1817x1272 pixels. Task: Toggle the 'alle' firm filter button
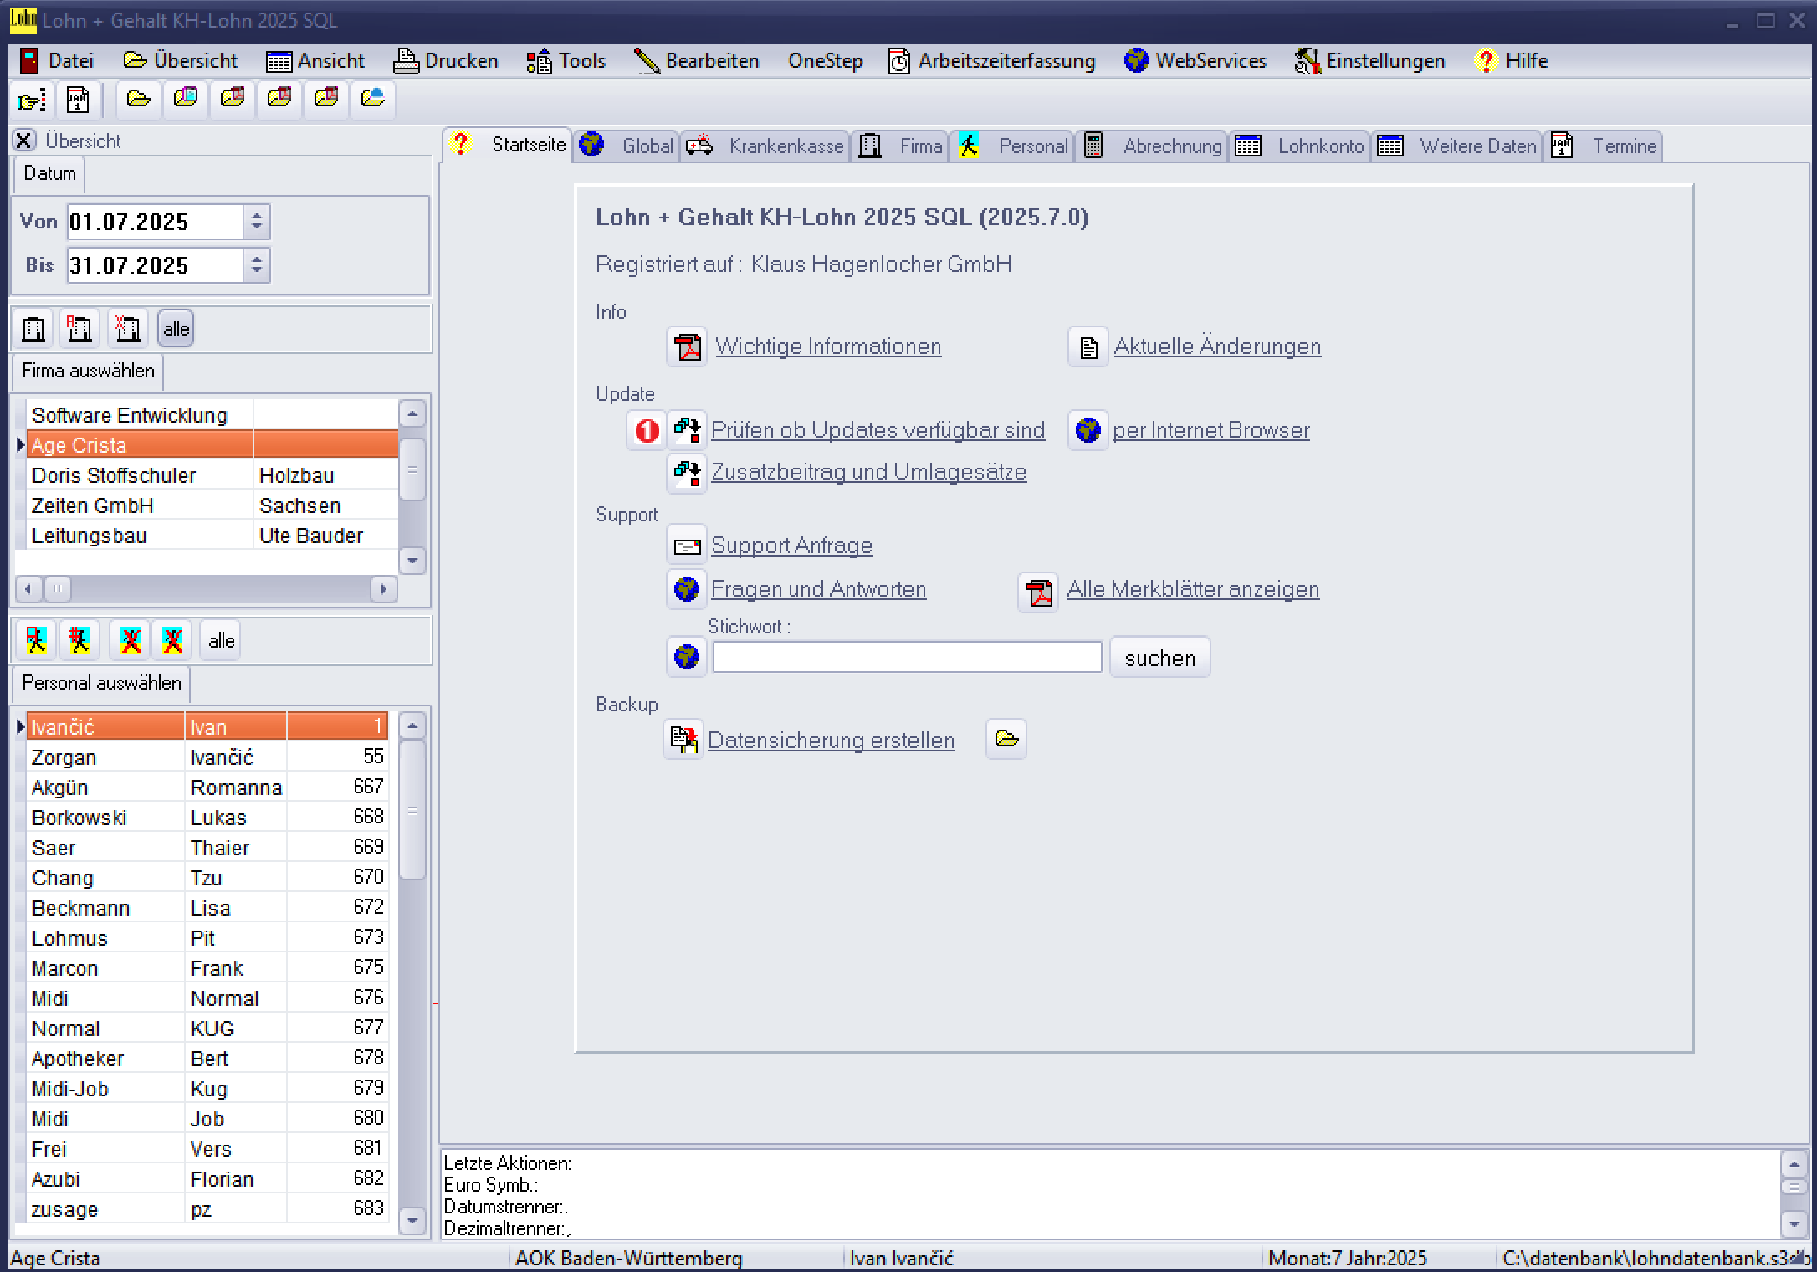click(x=176, y=329)
